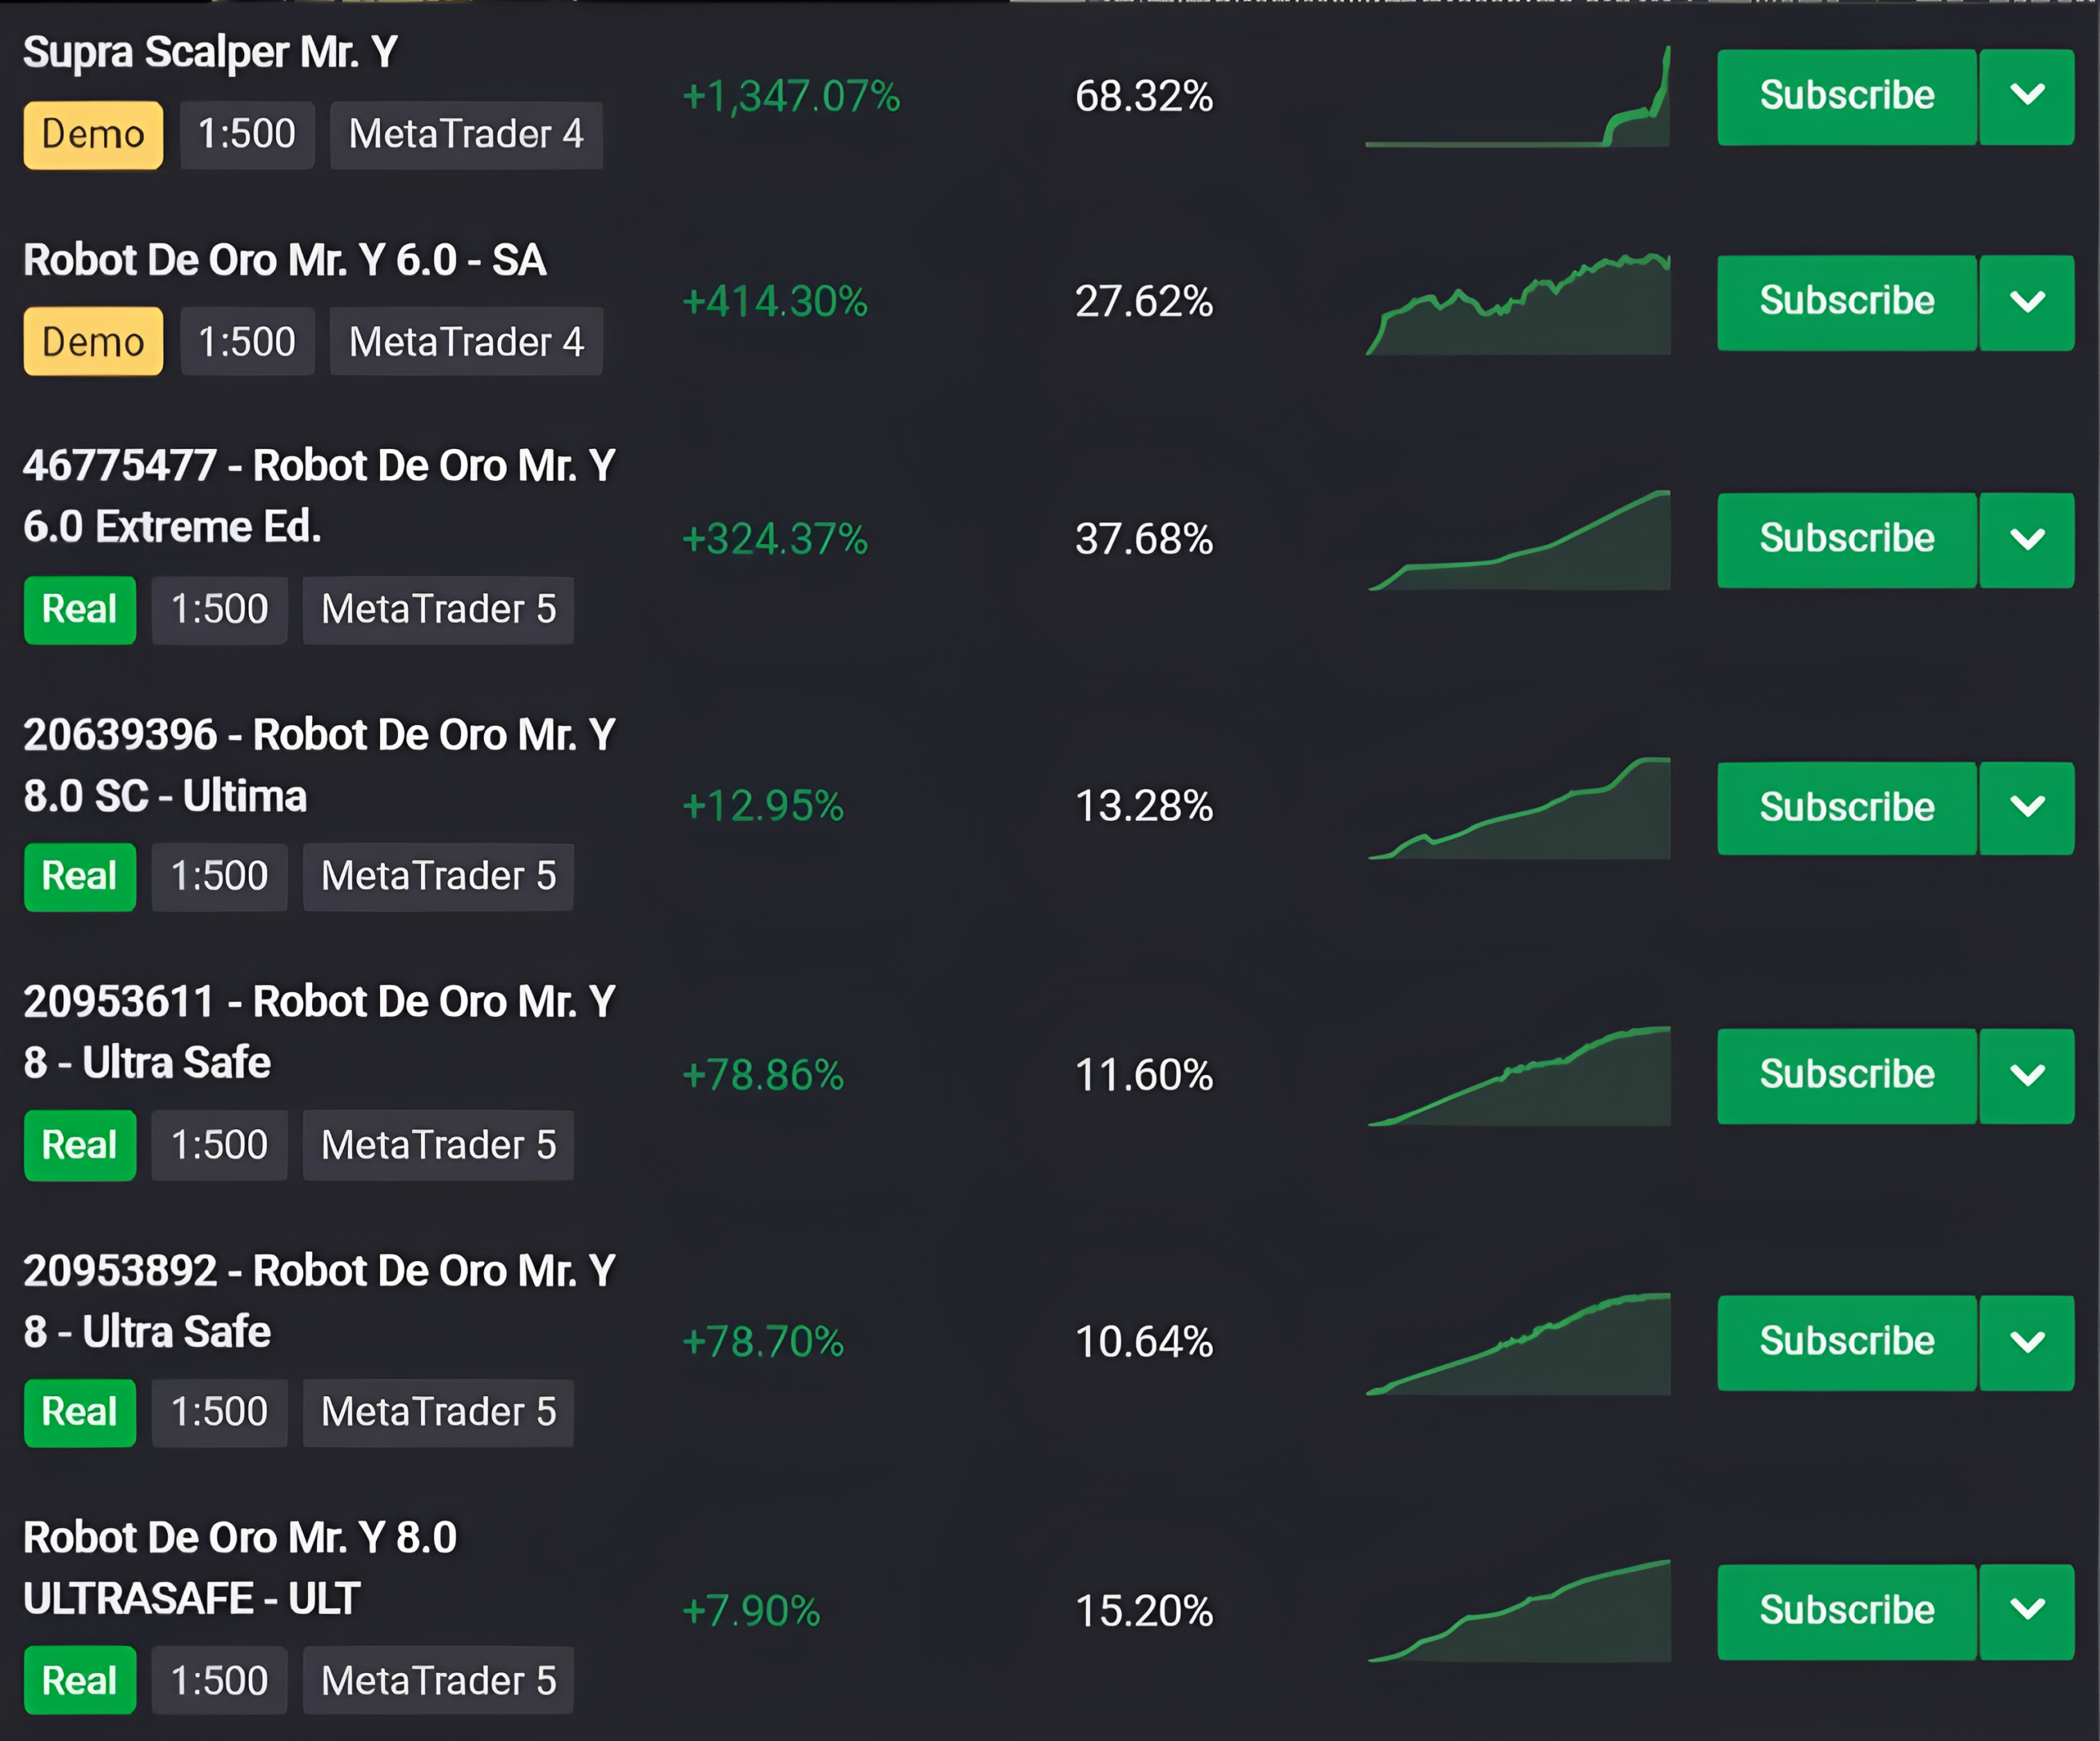Open the Supra Scalper Mr. Y strategy title
This screenshot has width=2100, height=1741.
coord(211,52)
